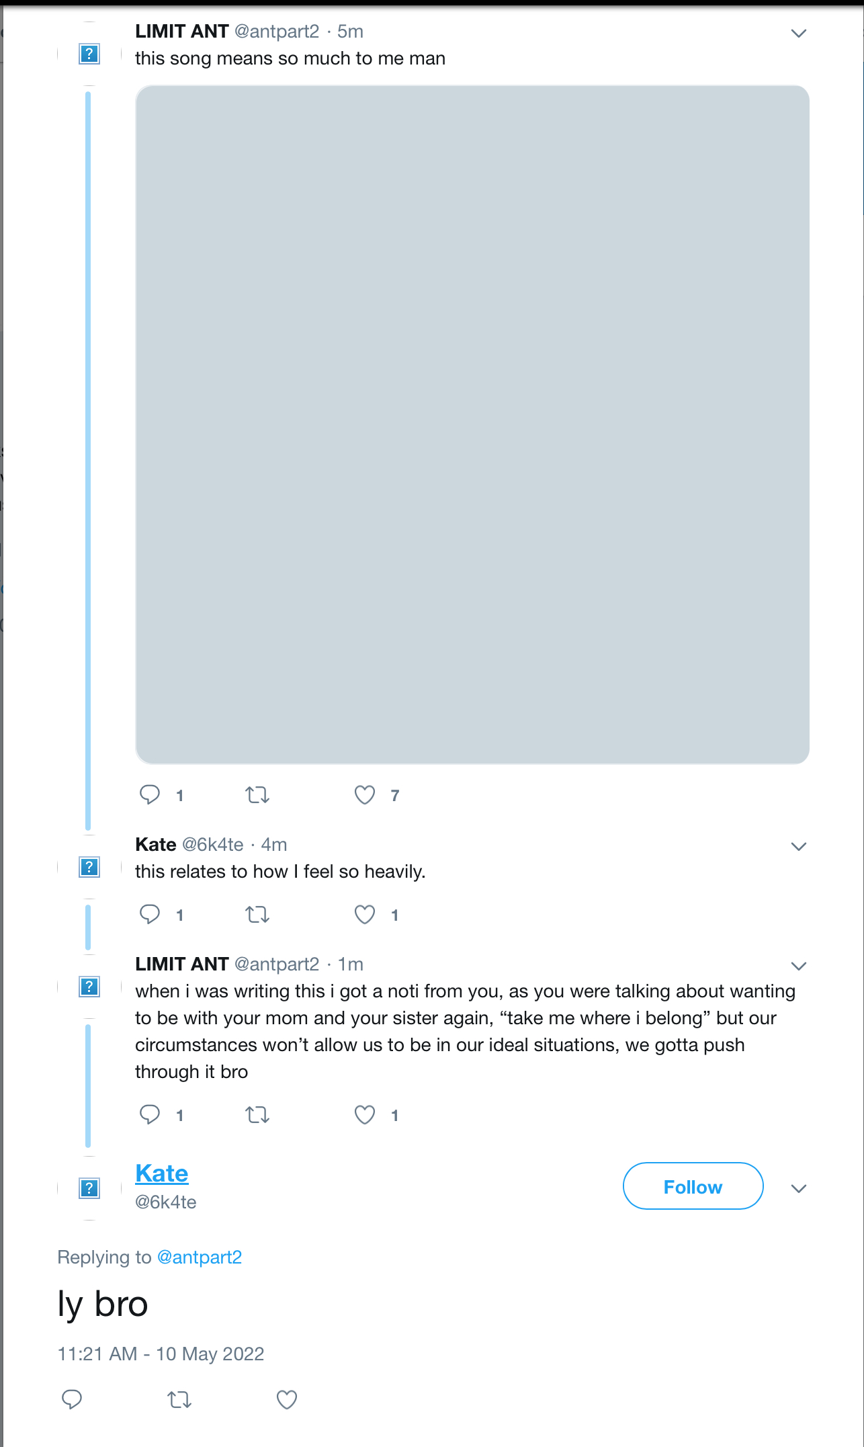
Task: Like LIMIT ANT's 'push through it bro' tweet
Action: coord(365,1115)
